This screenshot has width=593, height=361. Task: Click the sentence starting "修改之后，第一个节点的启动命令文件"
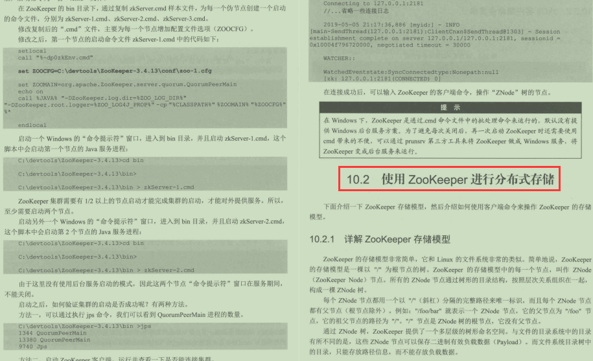119,40
